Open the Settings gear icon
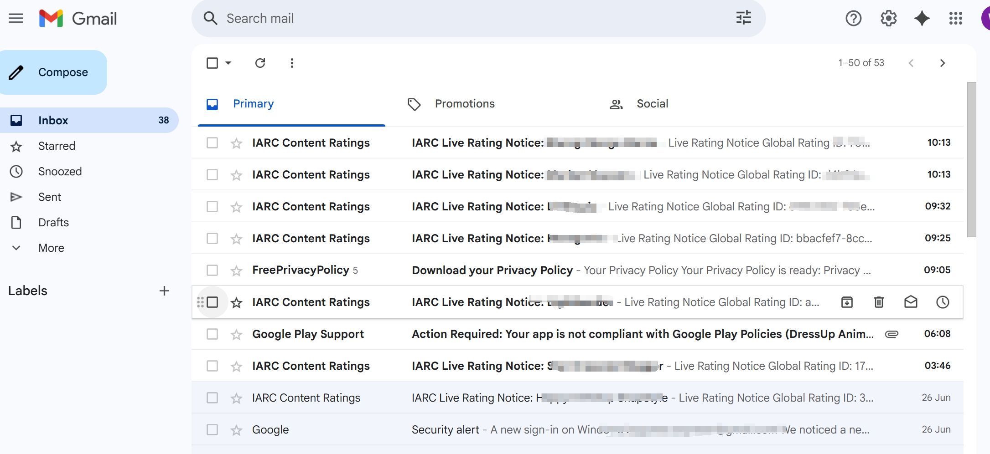 [888, 18]
